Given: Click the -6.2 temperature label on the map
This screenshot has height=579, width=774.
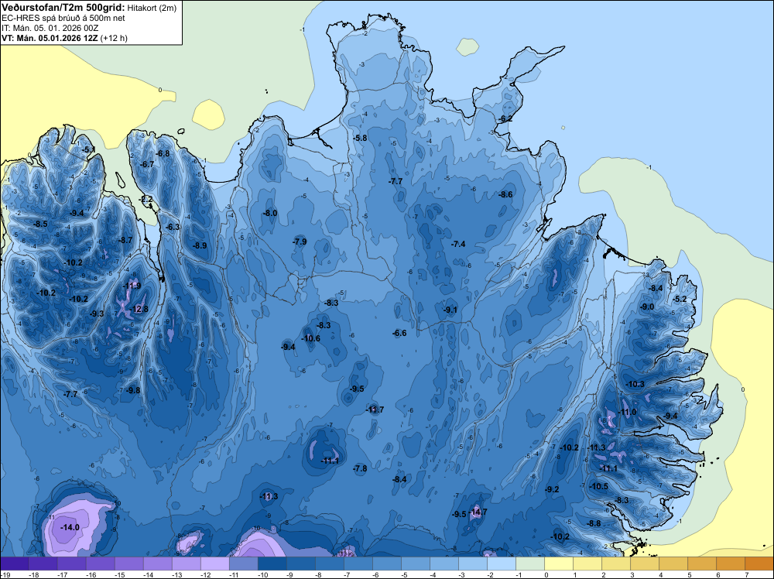Looking at the screenshot, I should (x=505, y=118).
